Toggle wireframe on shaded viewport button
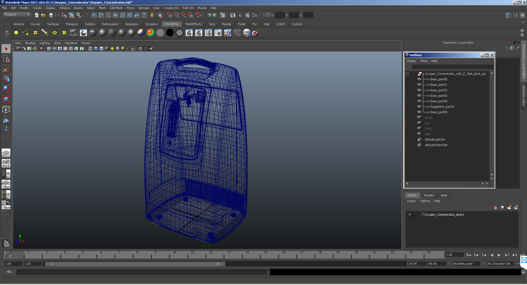 point(101,49)
